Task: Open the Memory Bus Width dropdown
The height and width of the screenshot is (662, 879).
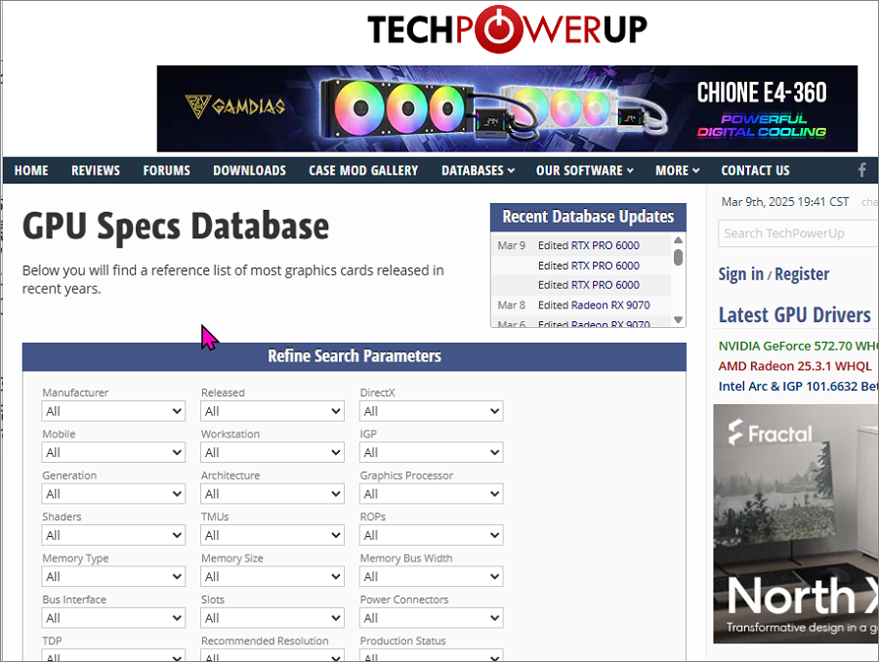Action: click(431, 576)
